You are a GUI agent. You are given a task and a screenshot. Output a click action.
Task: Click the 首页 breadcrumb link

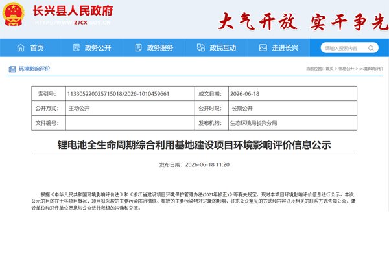[x=329, y=69]
